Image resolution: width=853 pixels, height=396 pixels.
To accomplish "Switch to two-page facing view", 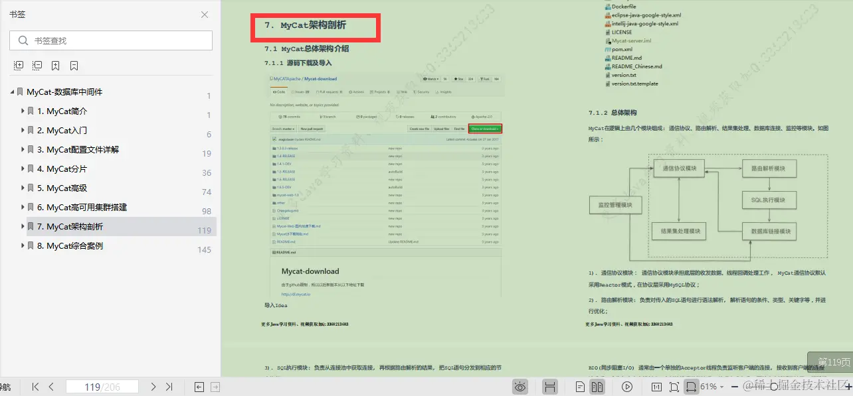I will [597, 386].
